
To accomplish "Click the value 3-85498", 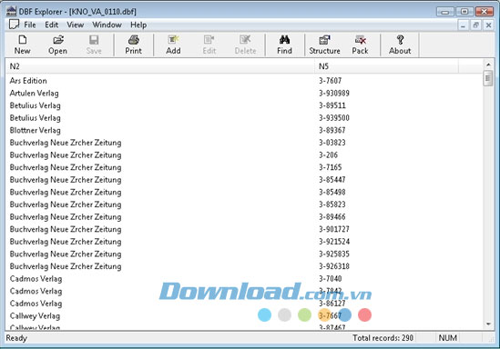I will coord(332,192).
